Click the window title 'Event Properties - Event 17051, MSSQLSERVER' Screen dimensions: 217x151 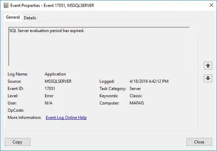point(52,5)
